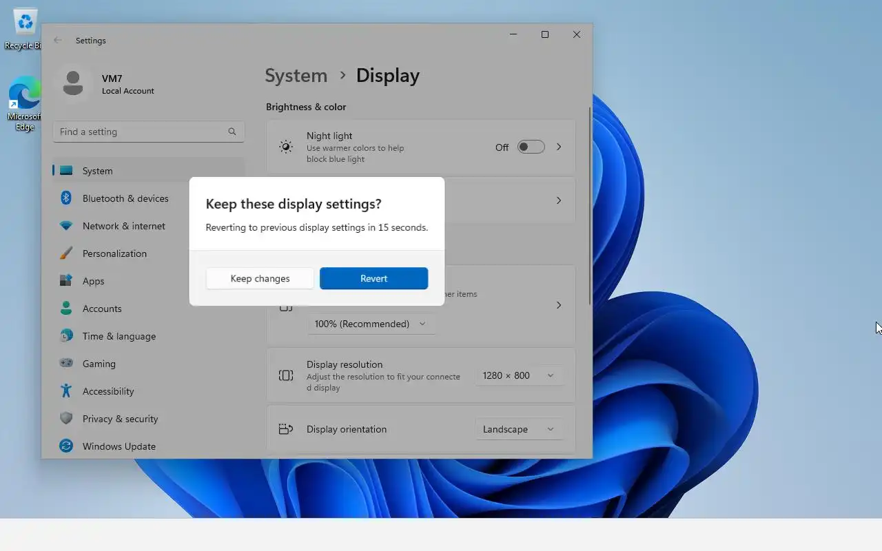The height and width of the screenshot is (551, 882).
Task: Click the Display orientation icon
Action: point(286,429)
